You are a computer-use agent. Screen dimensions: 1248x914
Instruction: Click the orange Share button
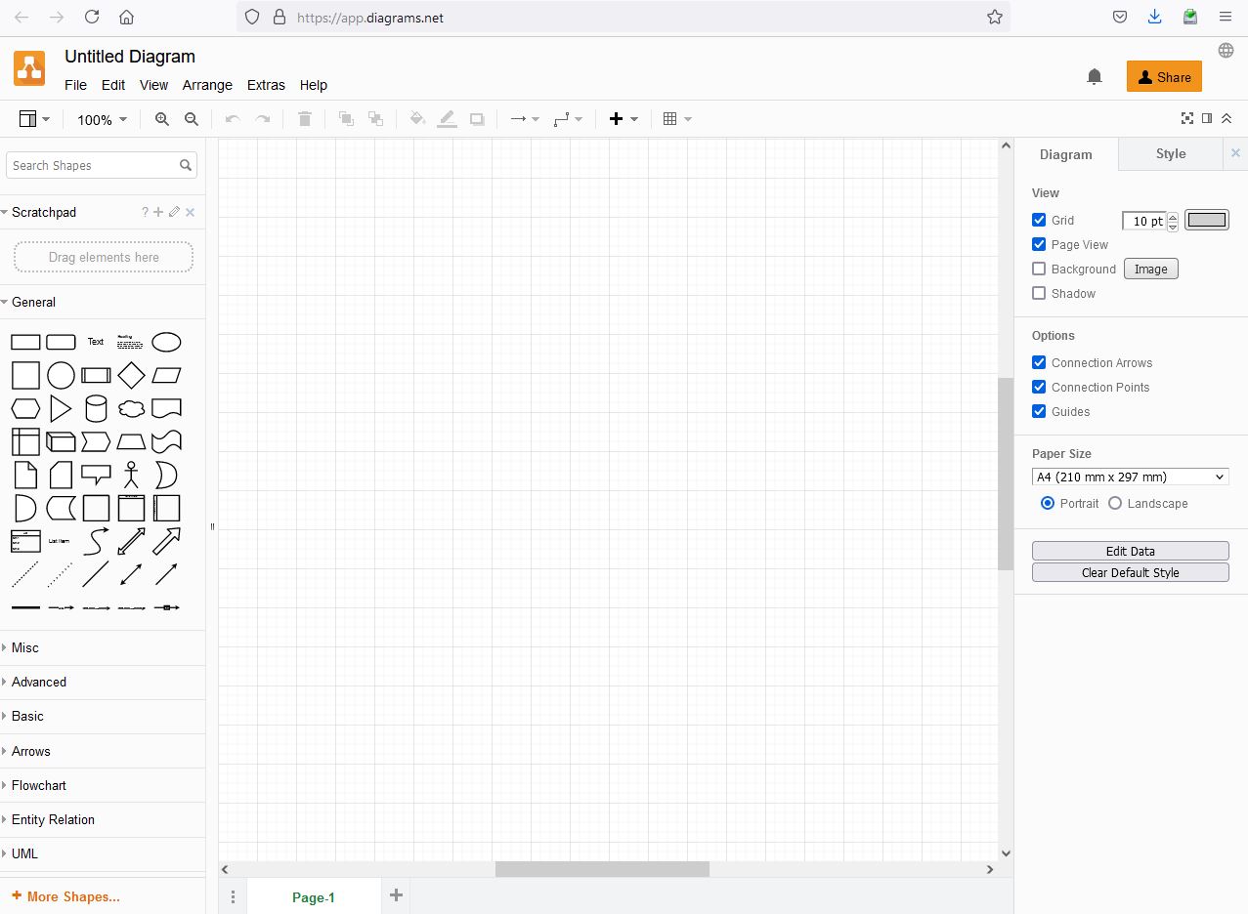coord(1164,77)
